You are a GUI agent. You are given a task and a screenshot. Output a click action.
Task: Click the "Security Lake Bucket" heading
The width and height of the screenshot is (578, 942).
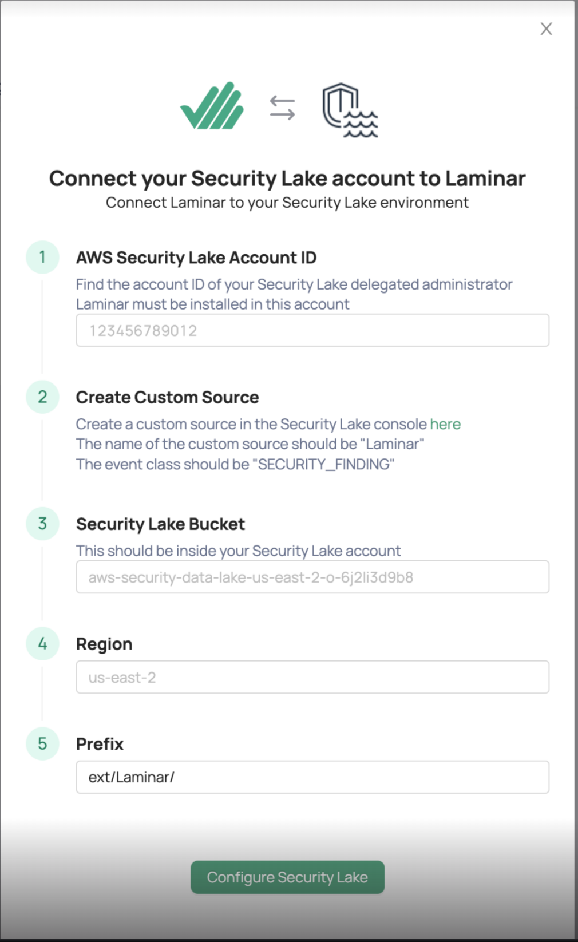[x=160, y=524]
